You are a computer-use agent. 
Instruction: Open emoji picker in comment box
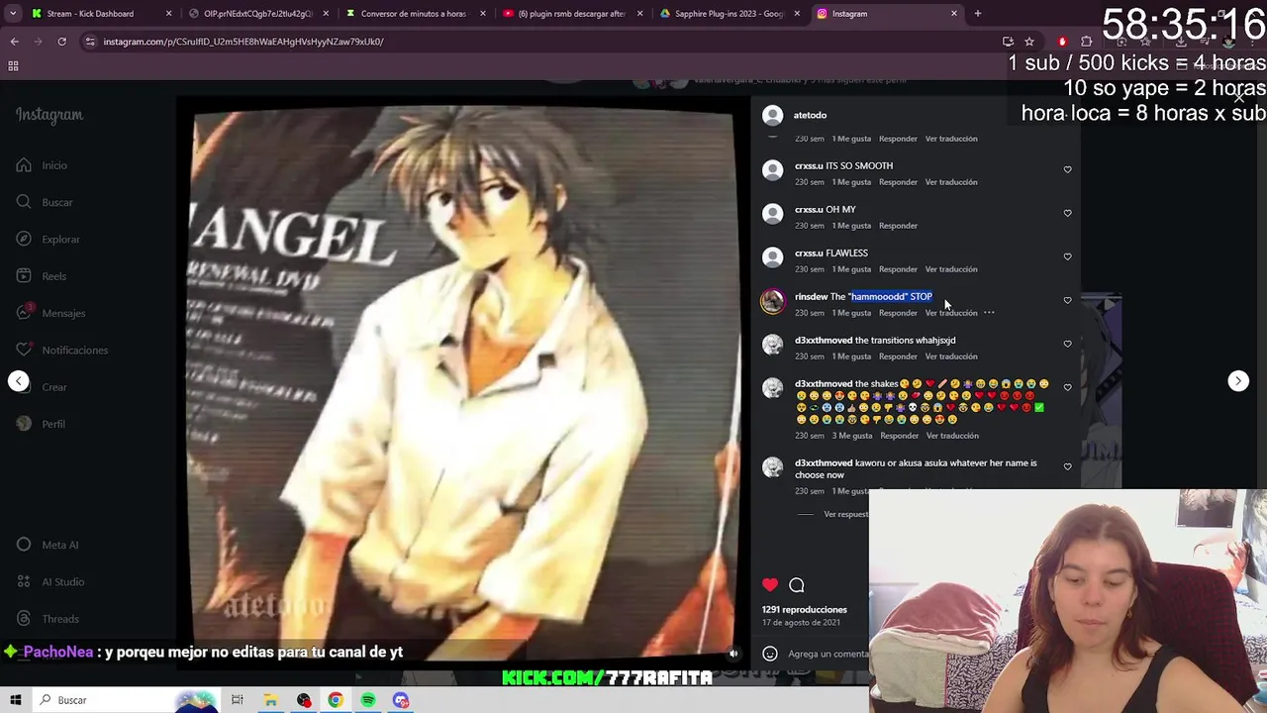tap(770, 654)
